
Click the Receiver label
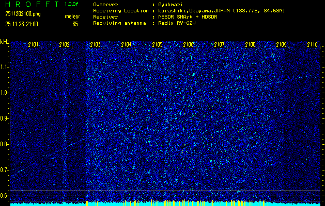[105, 17]
